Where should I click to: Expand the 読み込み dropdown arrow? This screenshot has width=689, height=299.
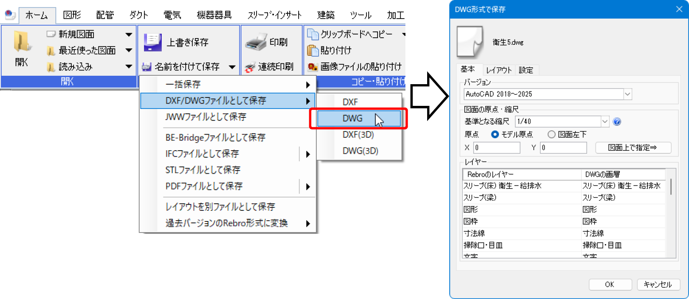point(128,67)
